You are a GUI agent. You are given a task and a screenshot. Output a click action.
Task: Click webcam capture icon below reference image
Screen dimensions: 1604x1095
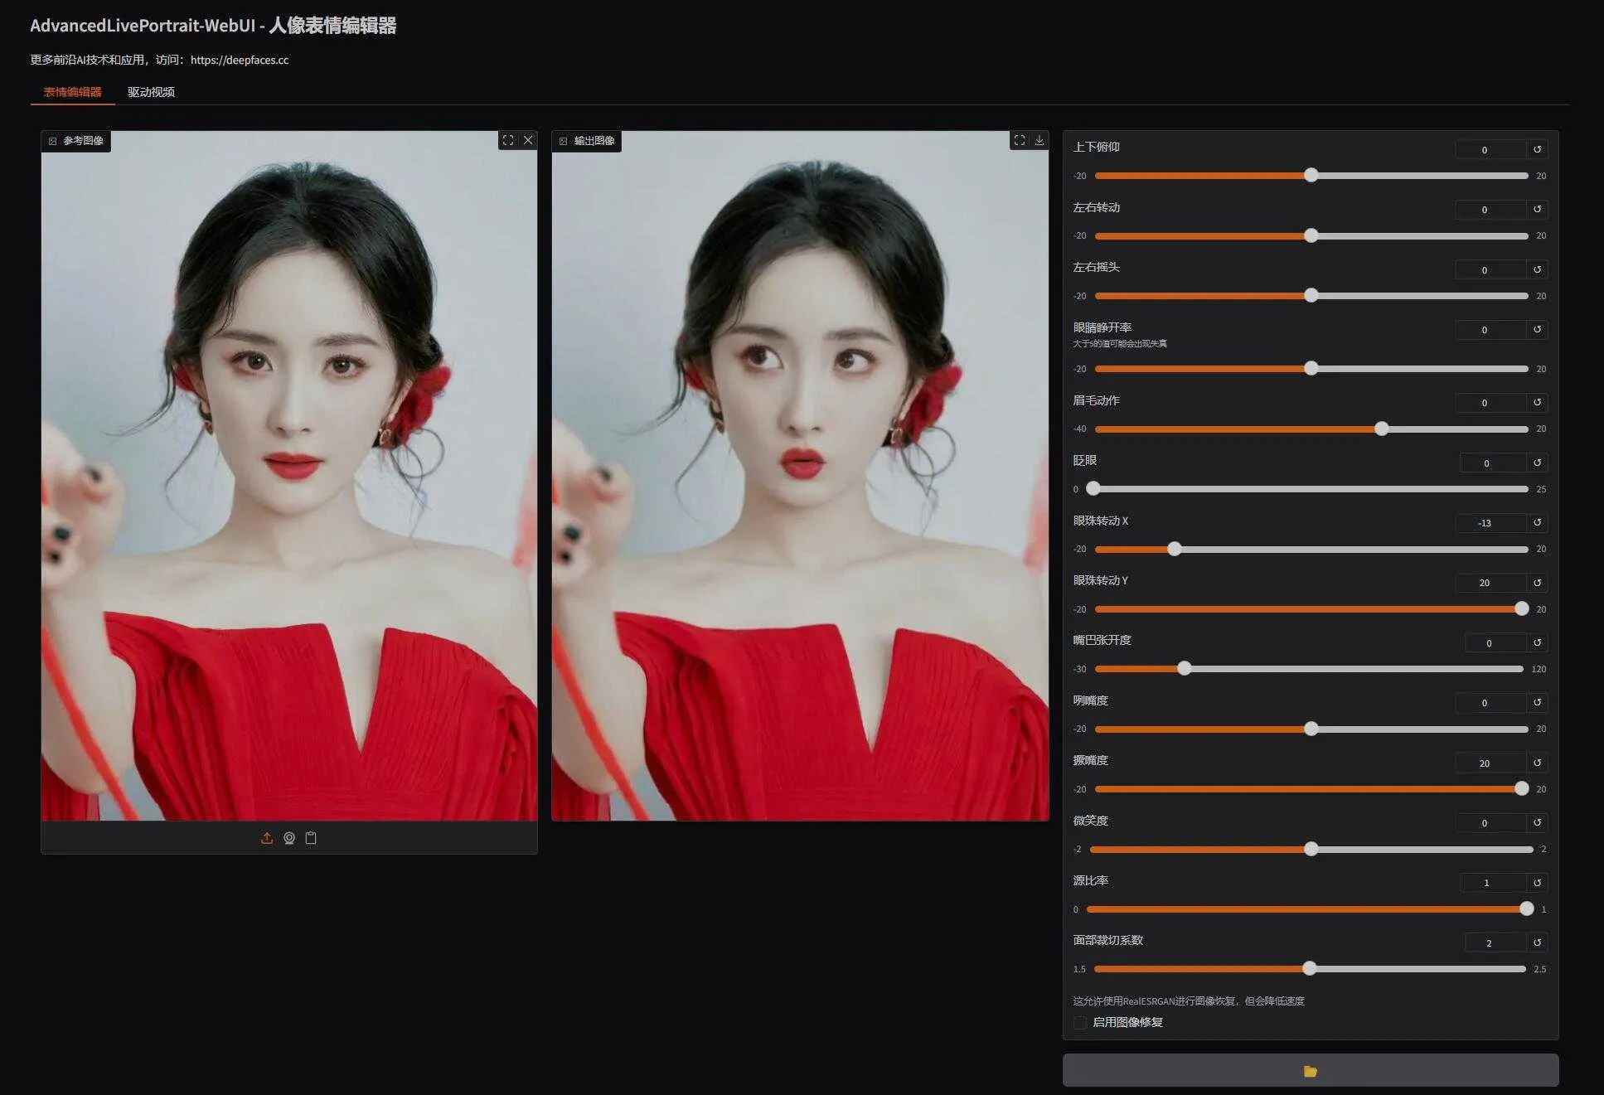point(288,838)
